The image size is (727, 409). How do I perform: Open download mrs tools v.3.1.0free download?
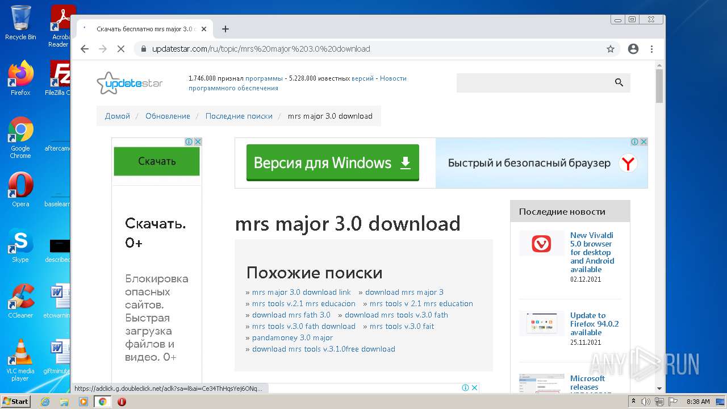tap(324, 349)
